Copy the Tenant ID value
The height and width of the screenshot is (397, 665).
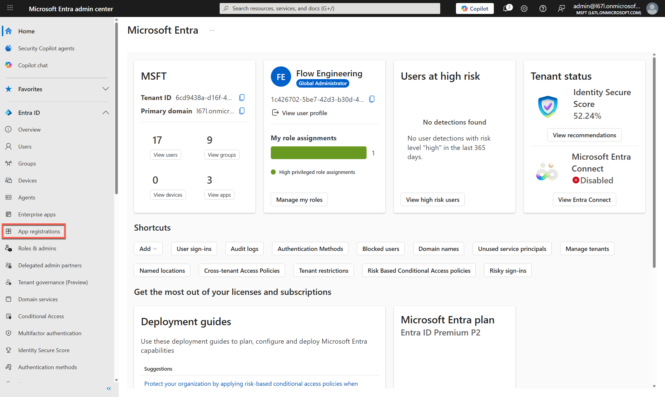242,97
